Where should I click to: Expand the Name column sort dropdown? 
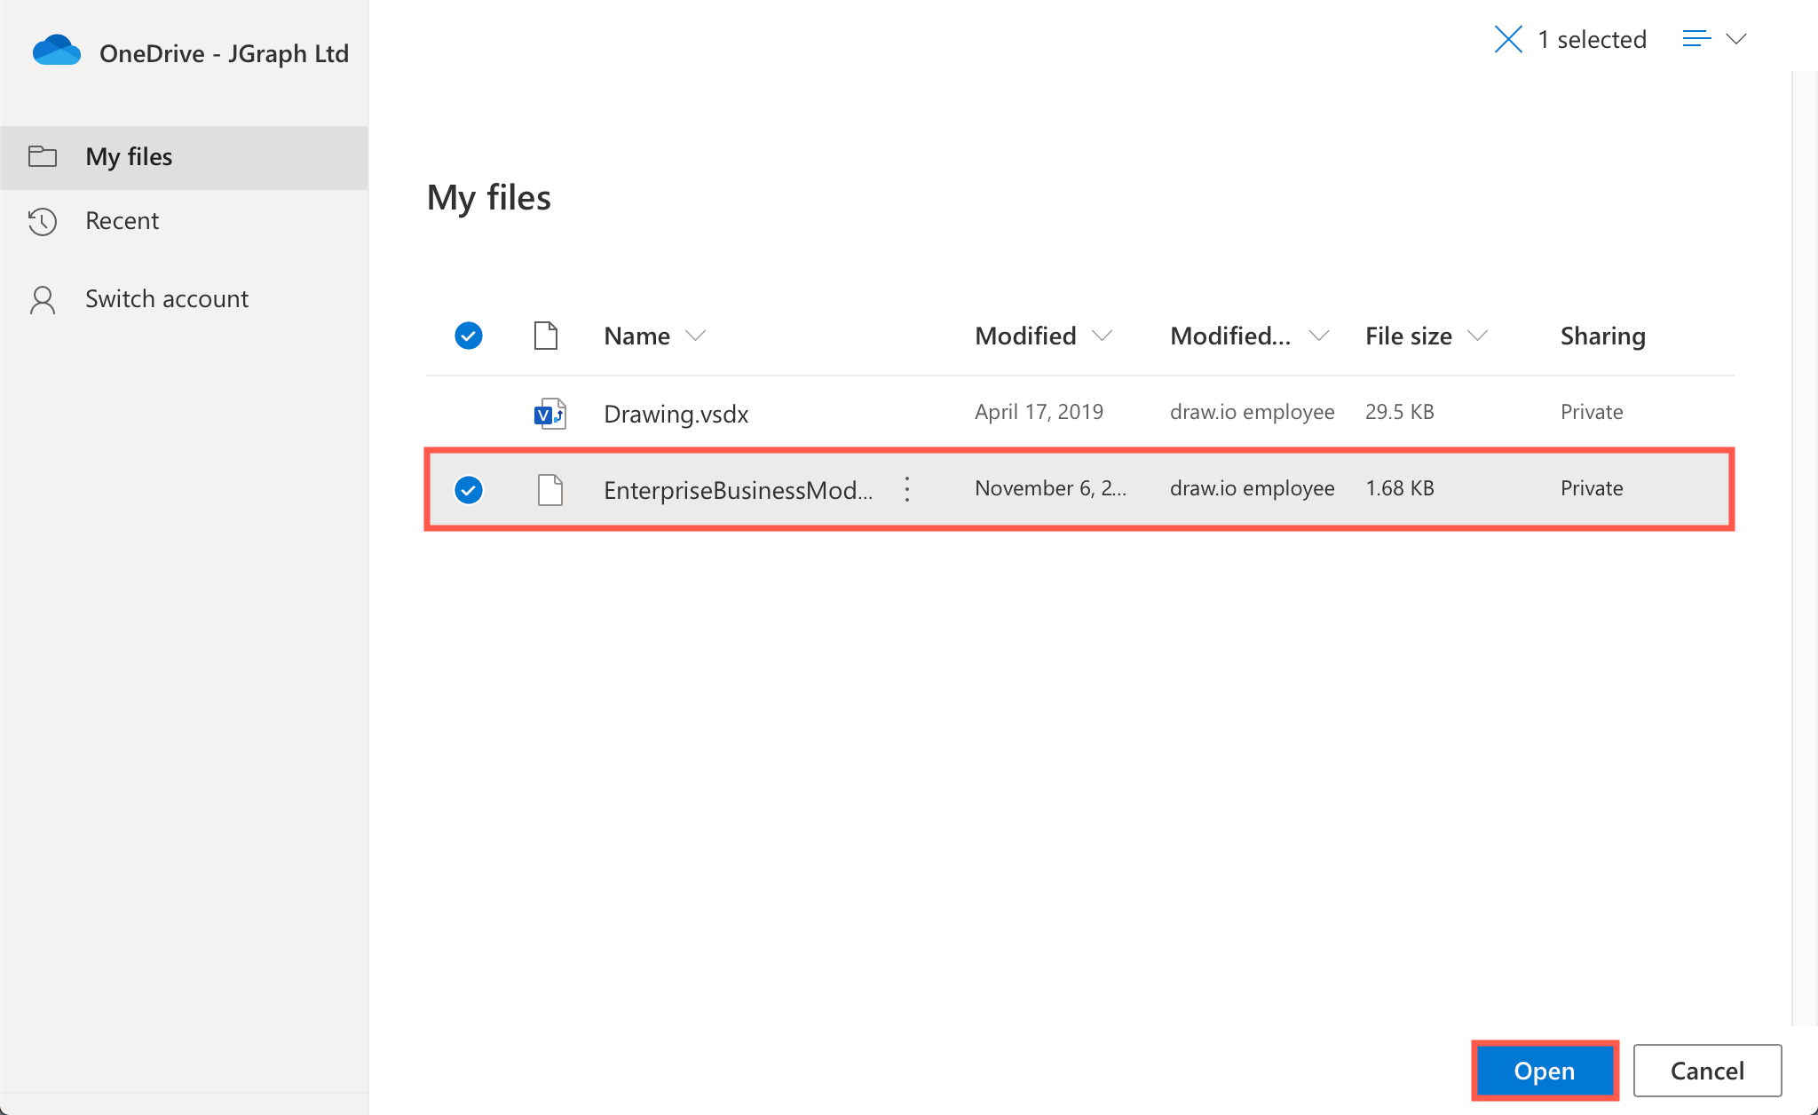[698, 336]
